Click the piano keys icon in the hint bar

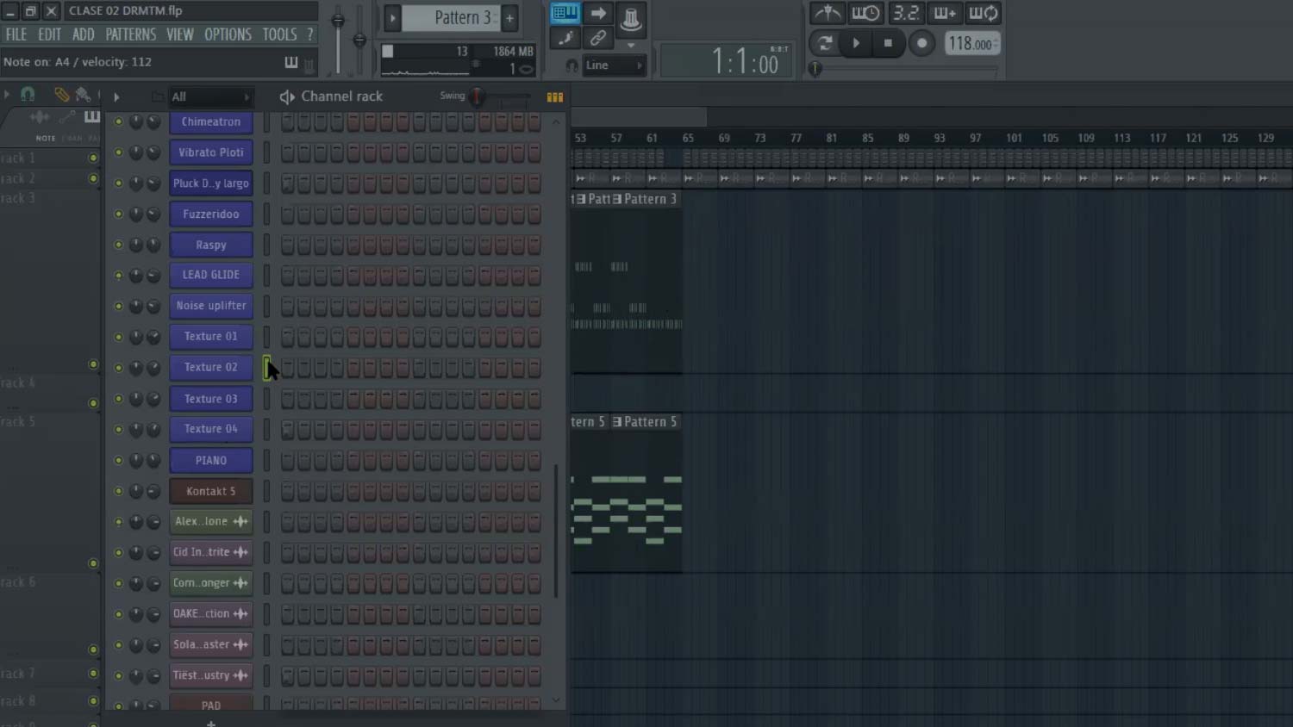pyautogui.click(x=291, y=62)
